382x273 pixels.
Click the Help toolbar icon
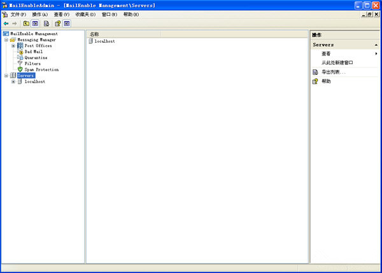pos(58,24)
